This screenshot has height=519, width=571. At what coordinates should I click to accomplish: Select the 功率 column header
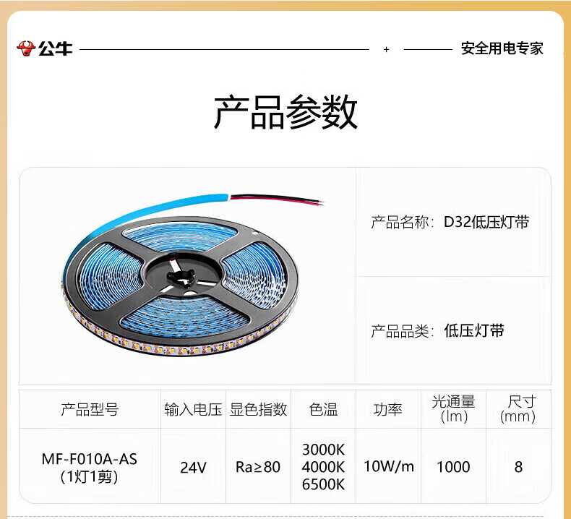click(388, 409)
